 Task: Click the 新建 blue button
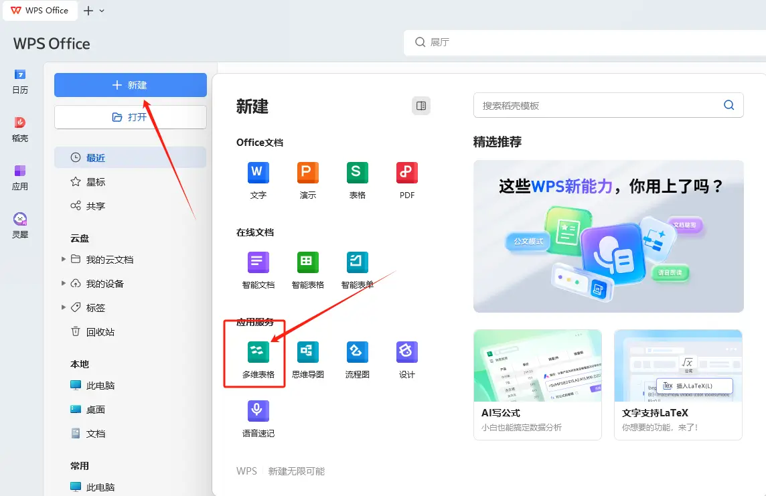coord(131,85)
